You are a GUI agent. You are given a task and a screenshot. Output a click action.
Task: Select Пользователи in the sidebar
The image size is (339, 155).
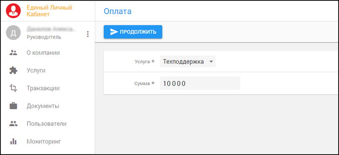click(47, 124)
